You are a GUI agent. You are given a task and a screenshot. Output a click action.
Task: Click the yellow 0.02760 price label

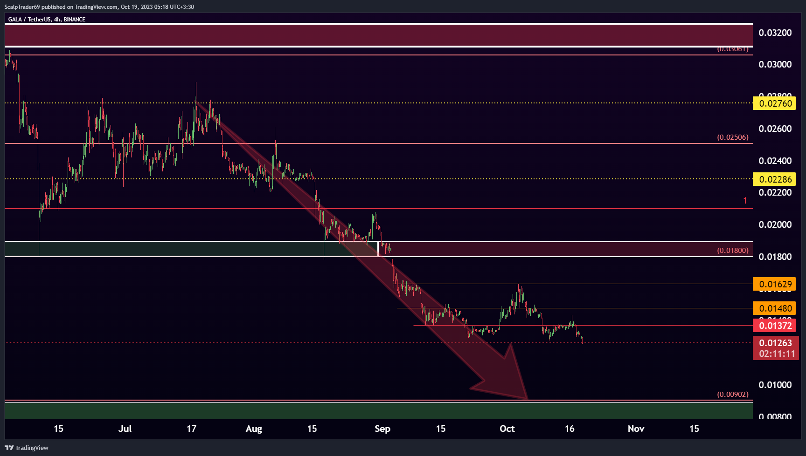[774, 103]
